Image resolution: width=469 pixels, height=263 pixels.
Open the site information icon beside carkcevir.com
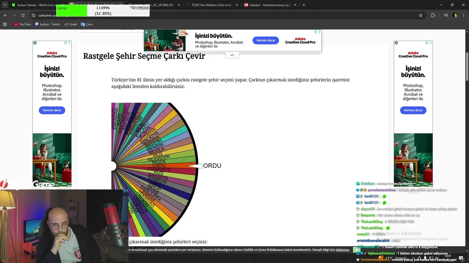33,15
